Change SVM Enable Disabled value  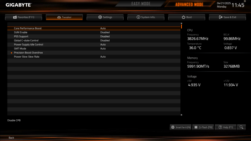click(105, 32)
